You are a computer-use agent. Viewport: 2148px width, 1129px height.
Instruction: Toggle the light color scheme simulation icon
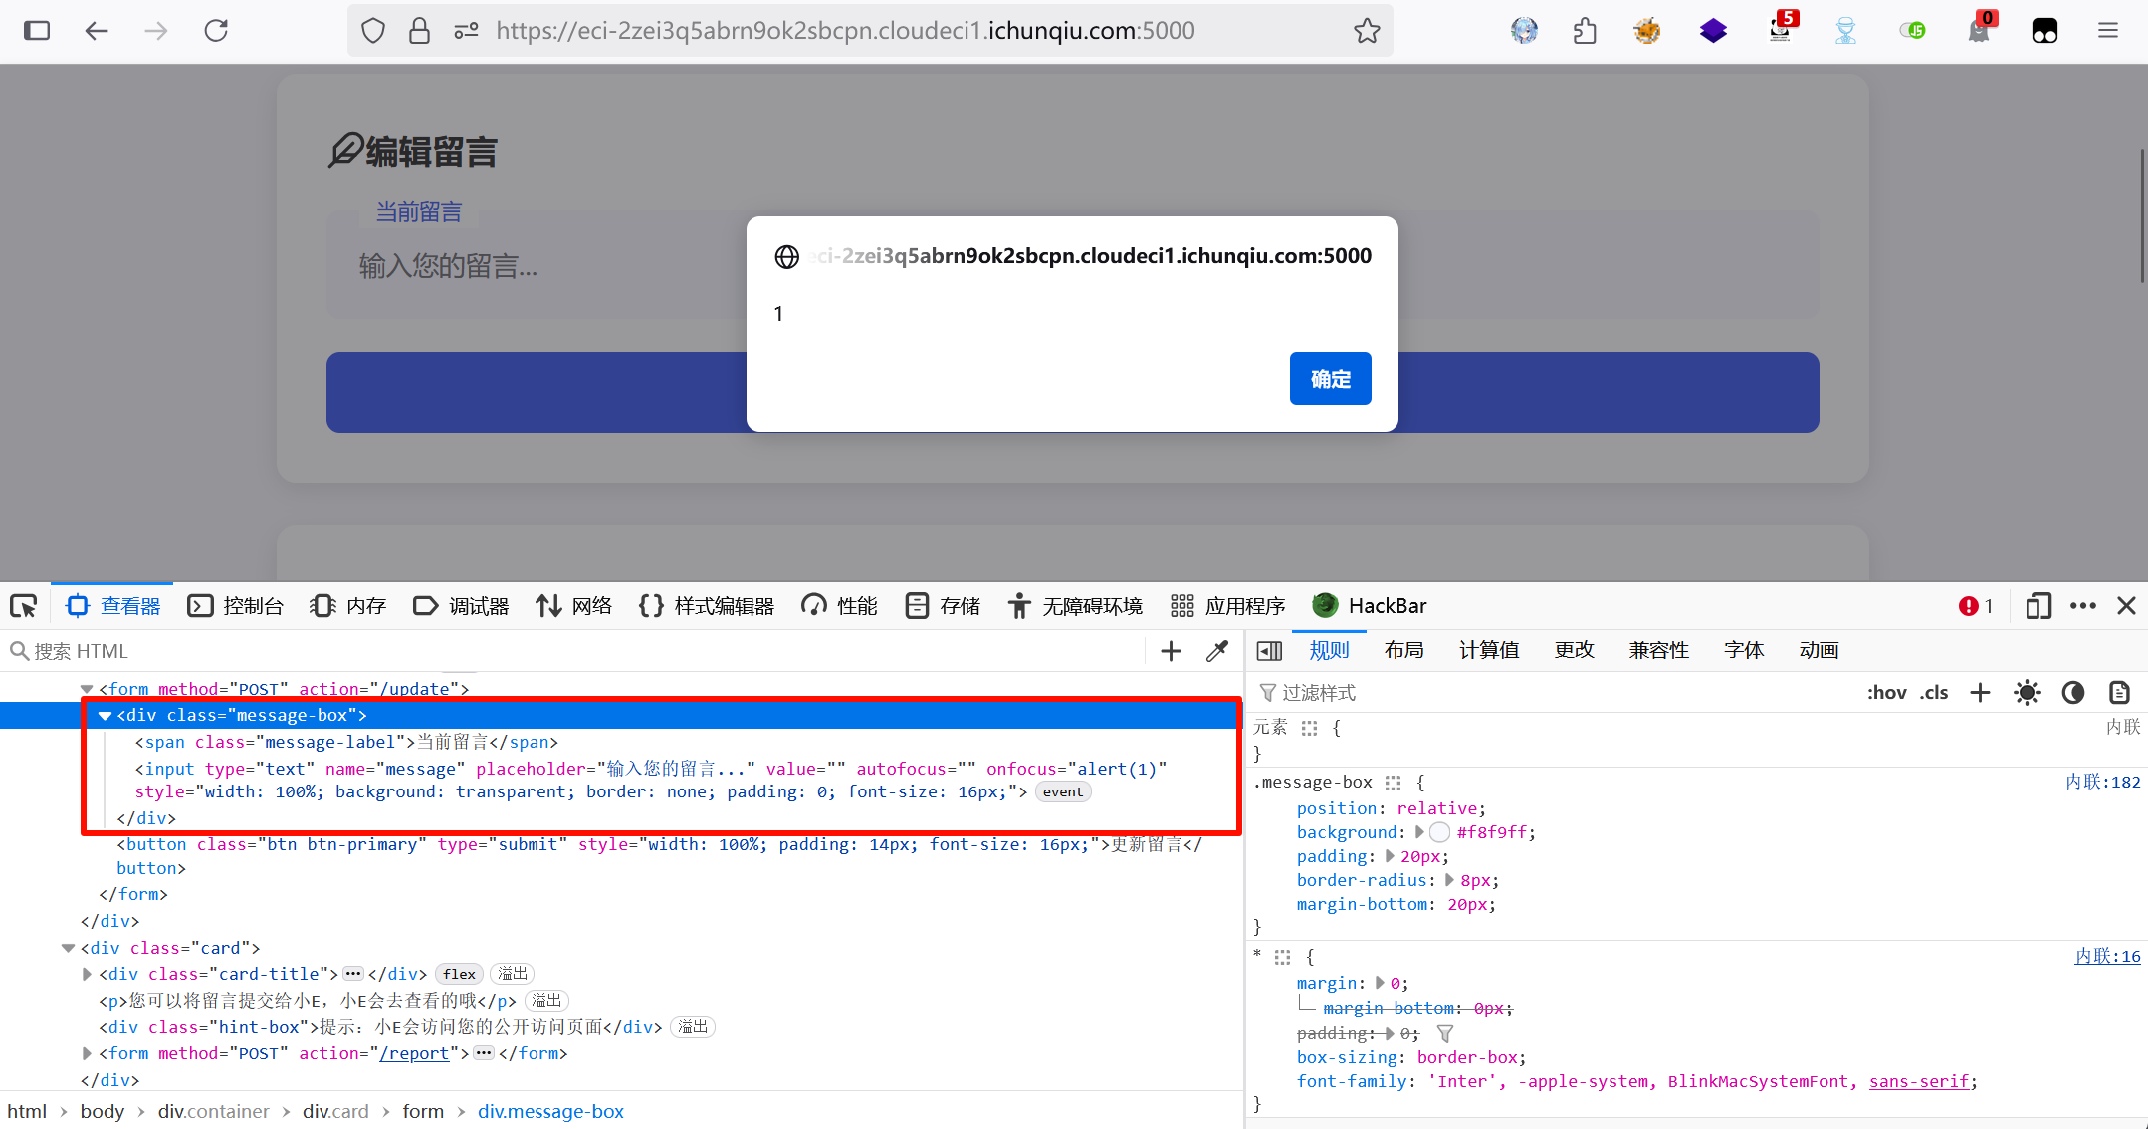coord(2026,692)
